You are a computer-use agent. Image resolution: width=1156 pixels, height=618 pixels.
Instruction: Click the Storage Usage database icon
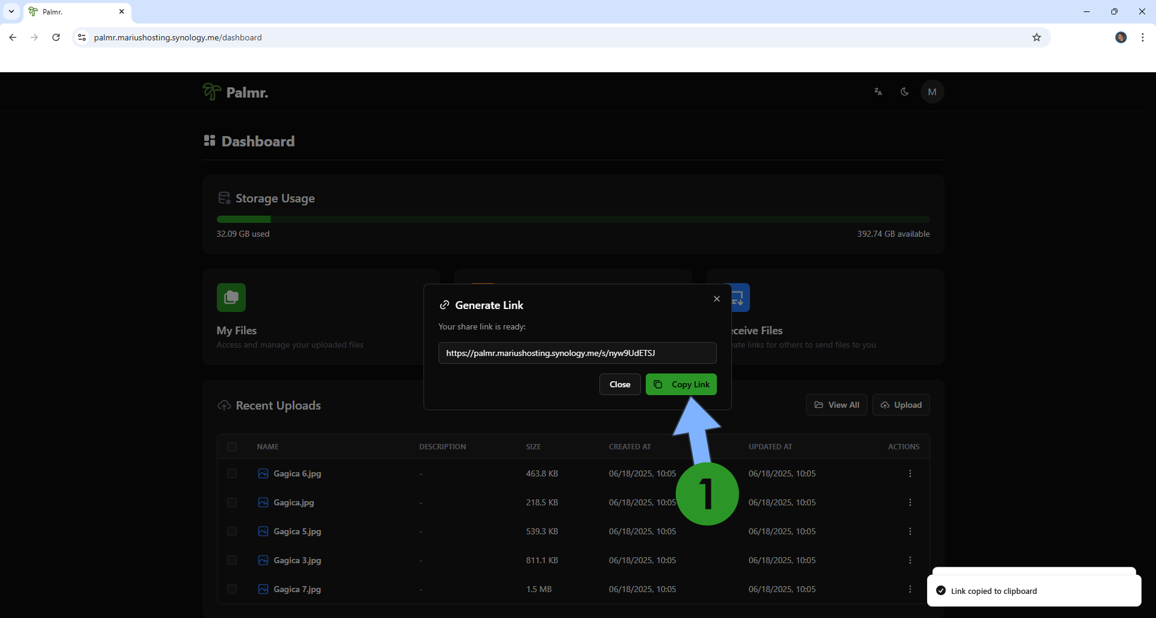(224, 198)
